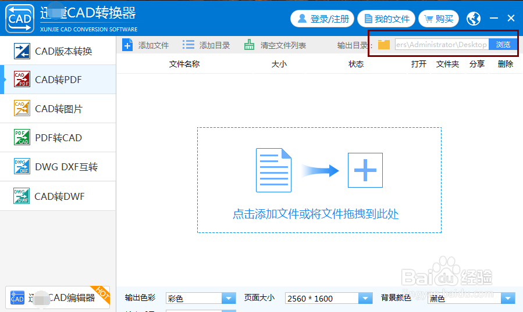
Task: Click the green PDF to CAD icon
Action: (x=22, y=137)
